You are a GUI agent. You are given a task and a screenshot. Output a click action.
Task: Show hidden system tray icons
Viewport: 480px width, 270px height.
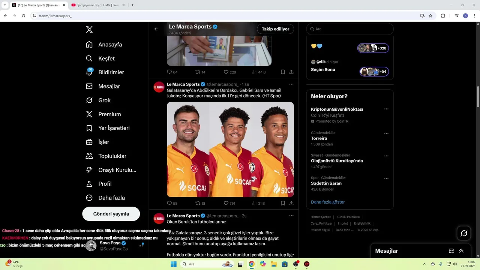click(424, 264)
